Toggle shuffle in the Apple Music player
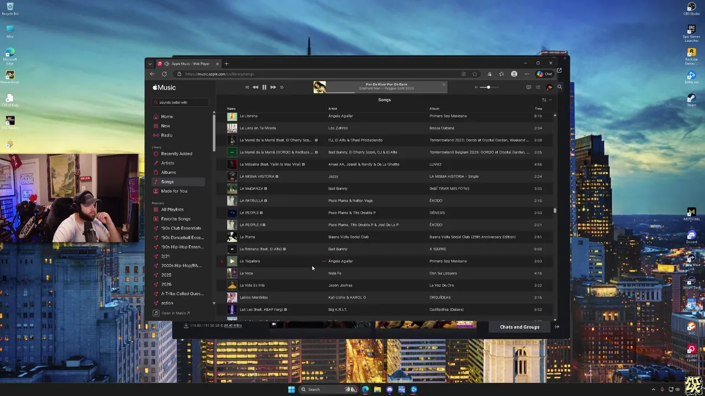The width and height of the screenshot is (705, 396). pyautogui.click(x=247, y=87)
